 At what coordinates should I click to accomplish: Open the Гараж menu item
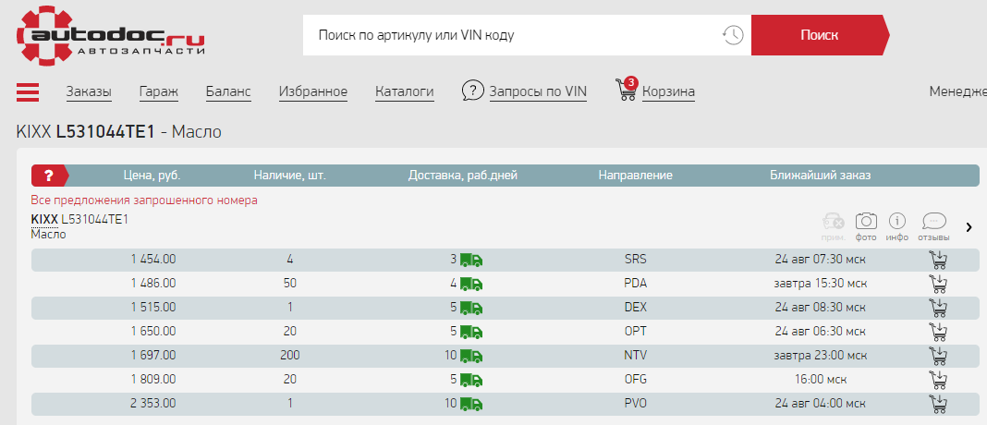pyautogui.click(x=159, y=91)
